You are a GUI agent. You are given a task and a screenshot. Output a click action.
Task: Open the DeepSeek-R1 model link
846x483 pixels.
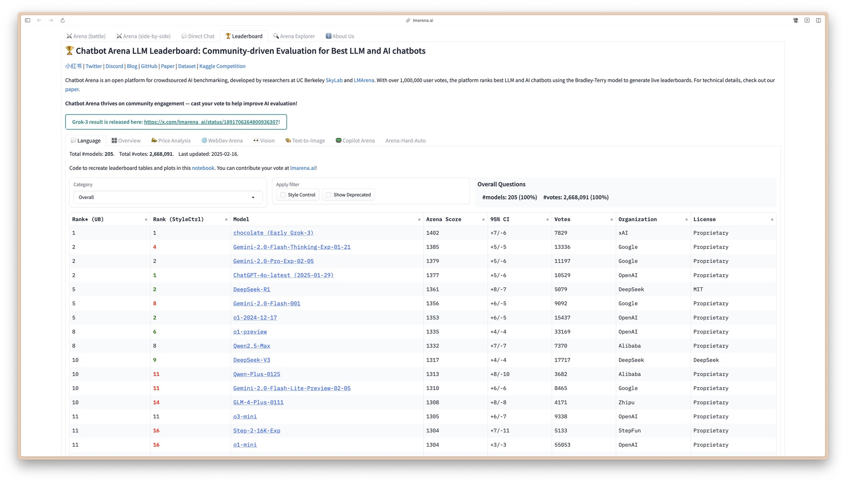point(252,289)
